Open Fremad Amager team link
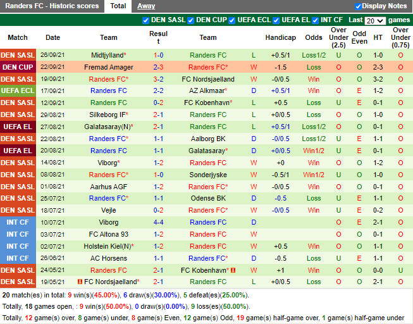This screenshot has height=324, width=413. [x=109, y=67]
